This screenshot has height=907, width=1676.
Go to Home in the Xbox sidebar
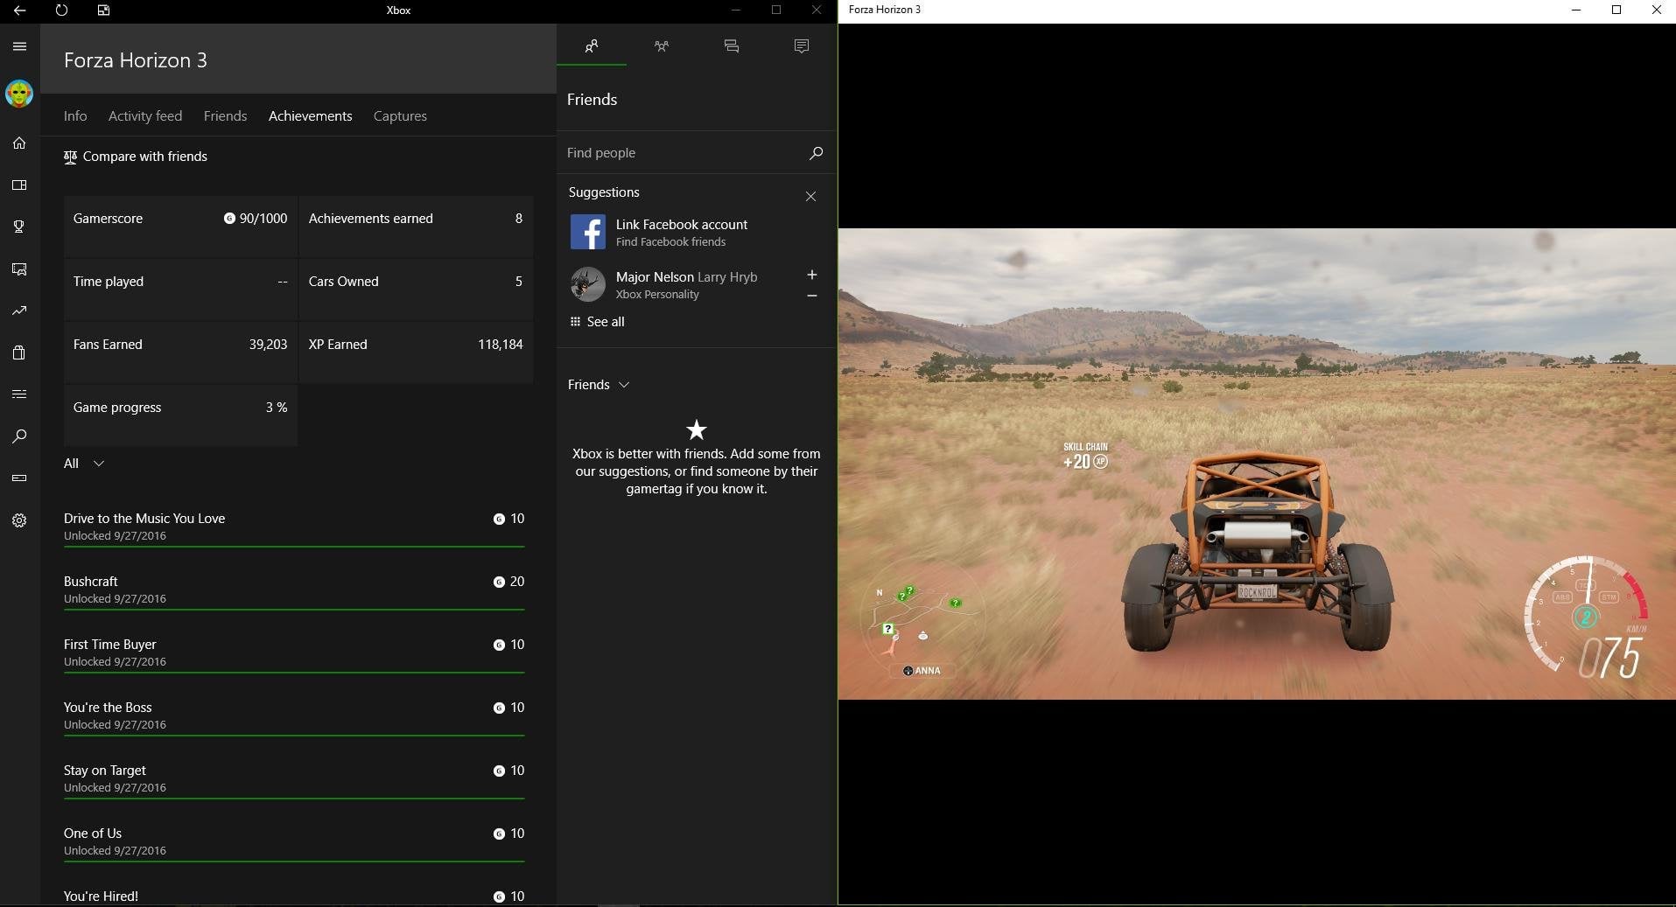19,143
